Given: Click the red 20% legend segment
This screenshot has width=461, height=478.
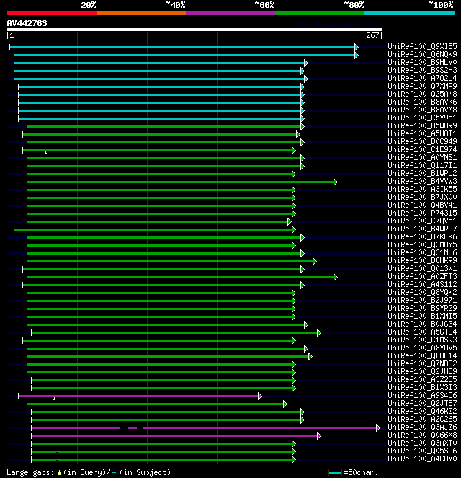Looking at the screenshot, I should [x=52, y=13].
